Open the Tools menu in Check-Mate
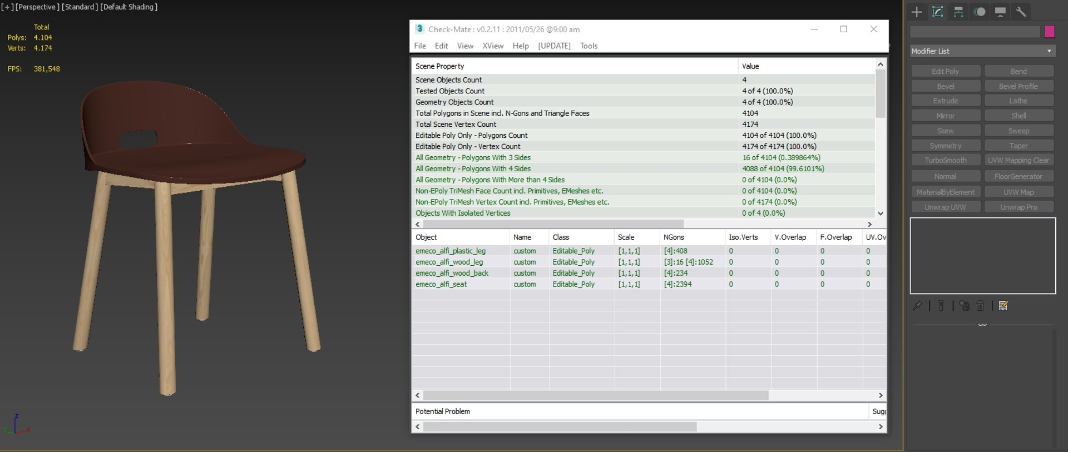Viewport: 1068px width, 452px height. tap(589, 46)
